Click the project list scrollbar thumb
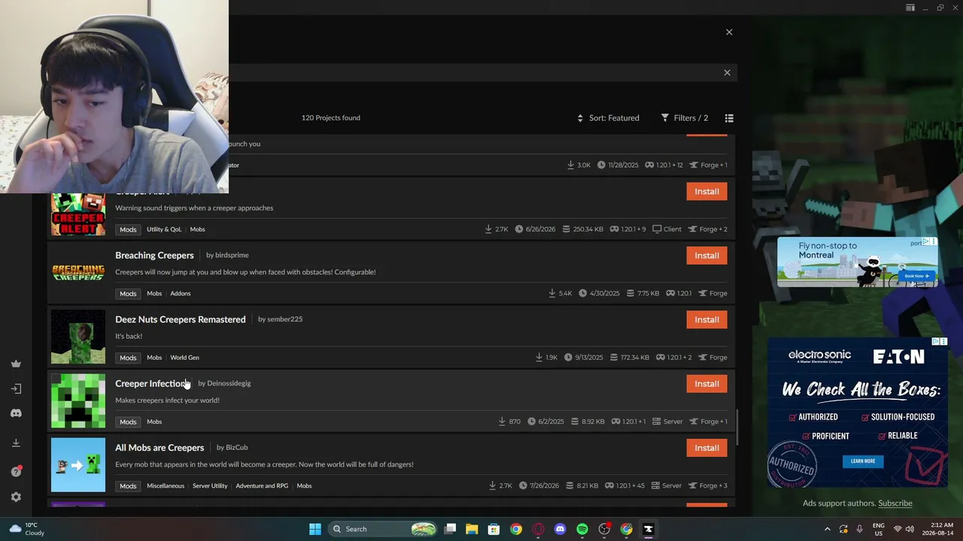 tap(737, 427)
